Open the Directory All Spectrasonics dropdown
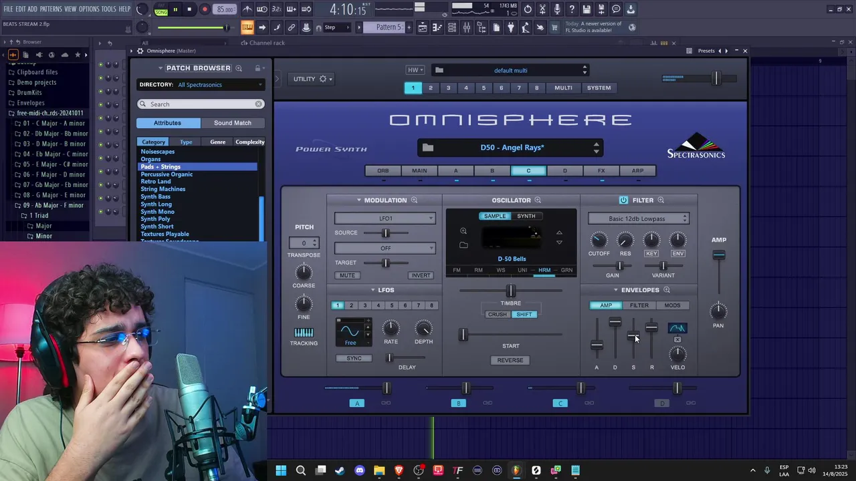 click(x=201, y=85)
